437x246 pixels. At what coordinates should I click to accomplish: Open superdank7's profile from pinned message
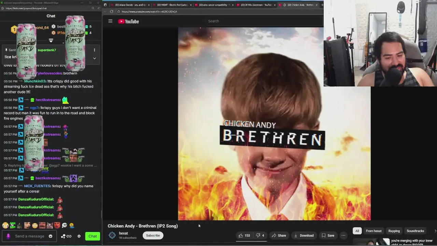click(x=47, y=50)
